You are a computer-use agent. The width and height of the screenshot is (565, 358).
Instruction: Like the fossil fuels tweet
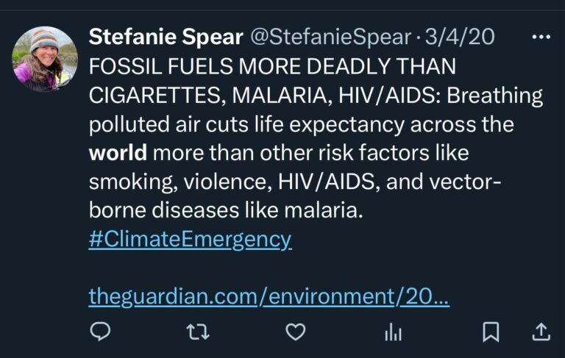click(x=295, y=332)
